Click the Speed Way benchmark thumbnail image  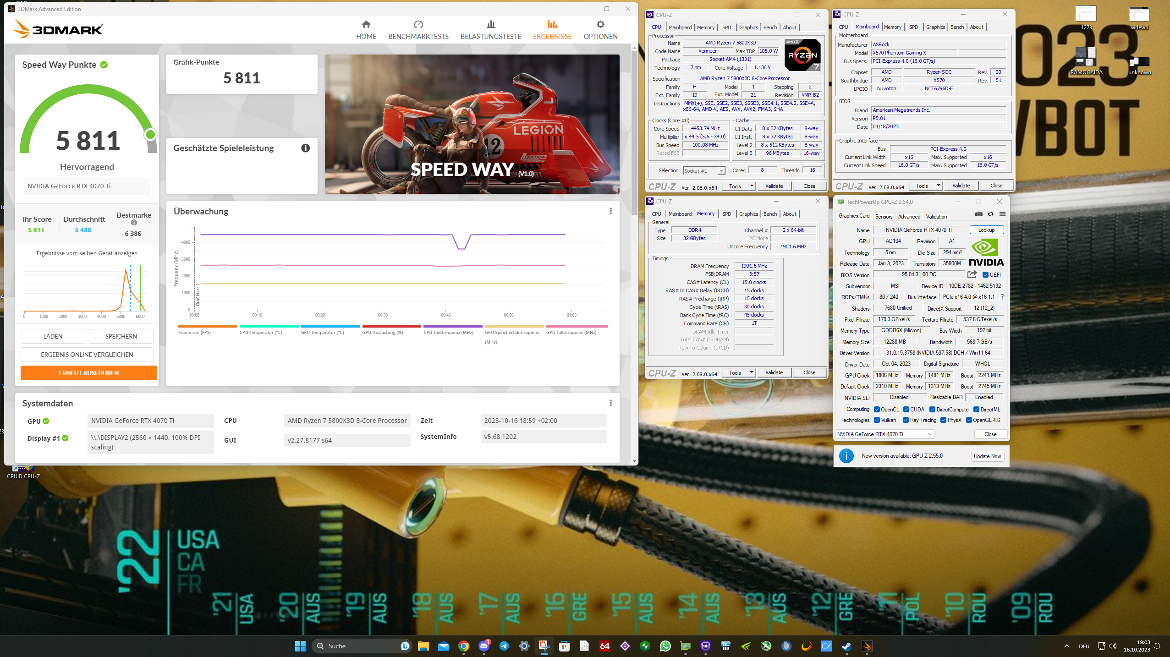472,124
